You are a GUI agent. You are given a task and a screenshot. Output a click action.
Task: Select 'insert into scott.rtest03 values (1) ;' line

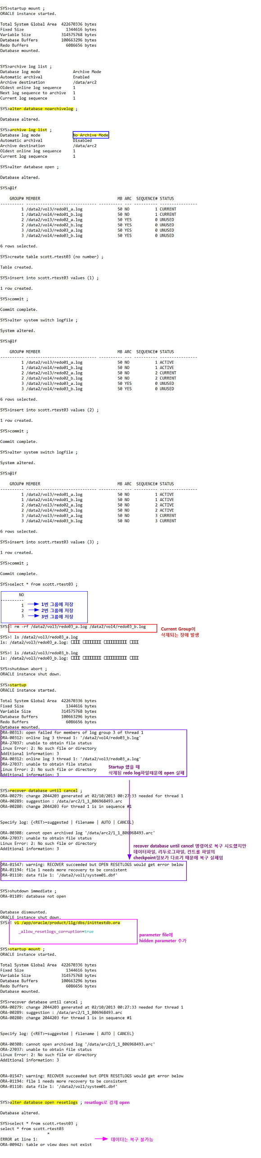tap(49, 278)
